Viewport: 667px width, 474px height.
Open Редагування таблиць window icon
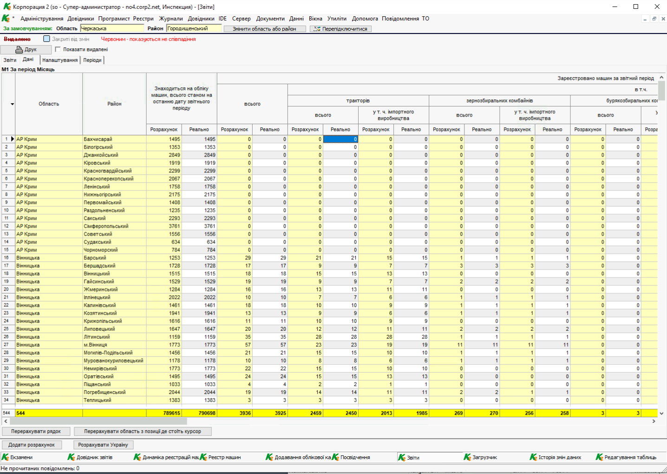(x=600, y=457)
